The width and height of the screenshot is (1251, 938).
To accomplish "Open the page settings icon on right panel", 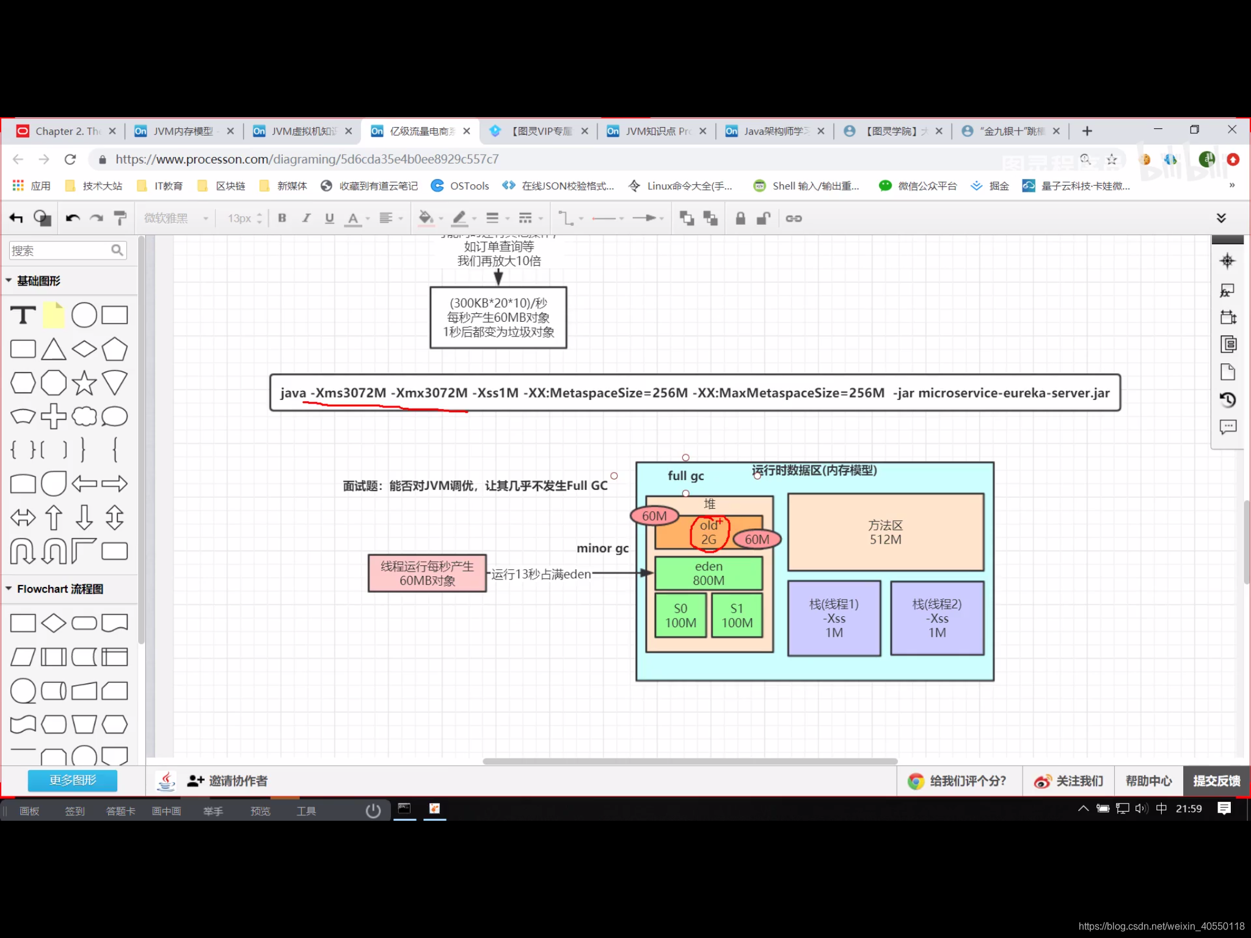I will [x=1227, y=372].
